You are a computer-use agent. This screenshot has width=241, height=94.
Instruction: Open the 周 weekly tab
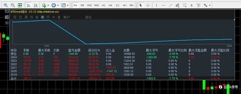tap(26, 17)
